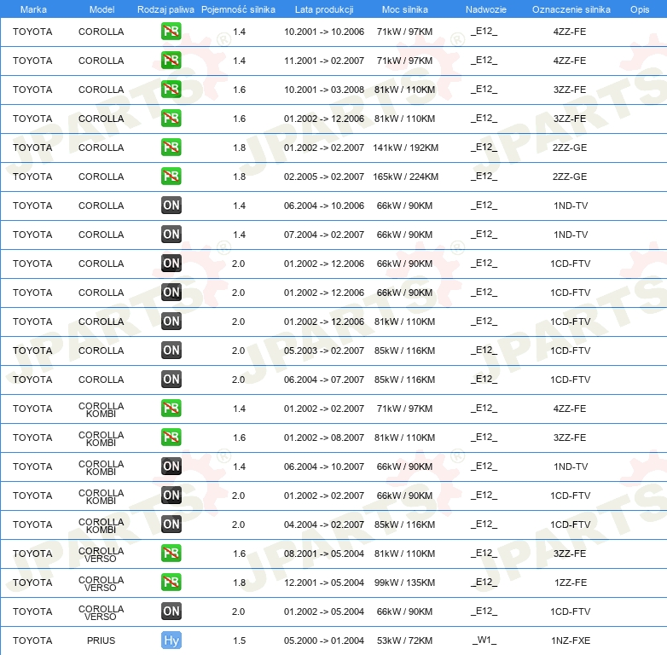Click the Hy hybrid icon in Prius row
This screenshot has width=667, height=655.
[x=171, y=641]
